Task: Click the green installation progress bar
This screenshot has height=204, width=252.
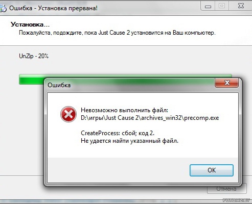Action: [x=125, y=79]
